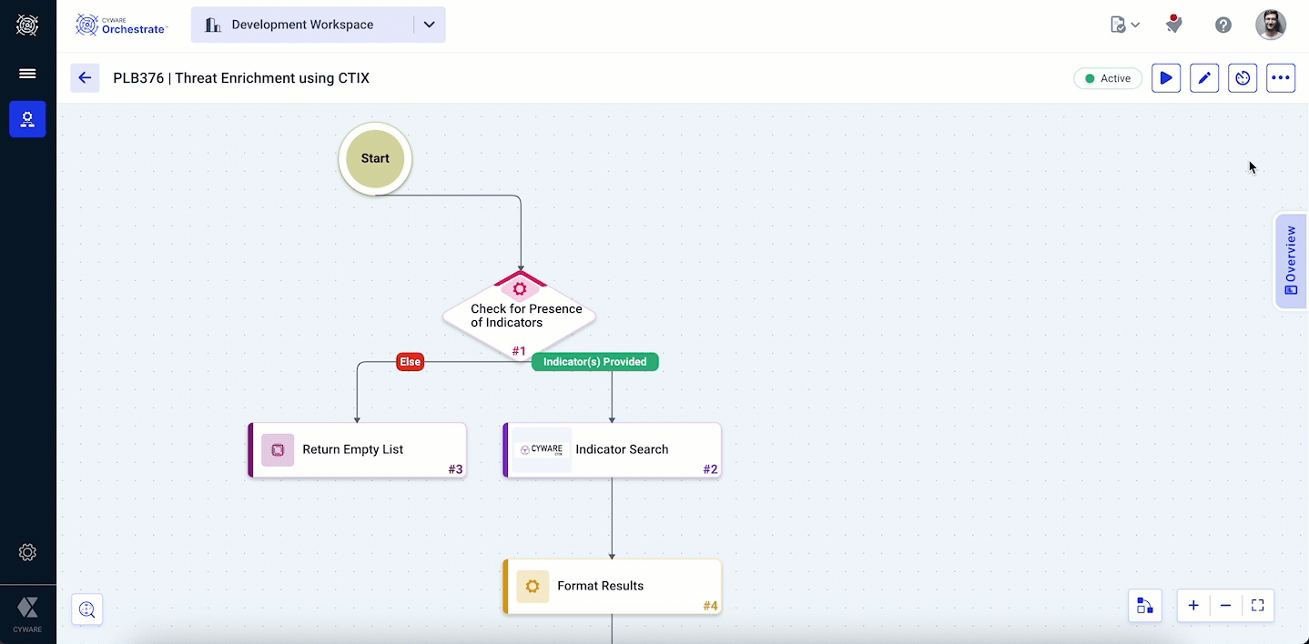Open the user profile avatar
The height and width of the screenshot is (644, 1309).
[1271, 25]
